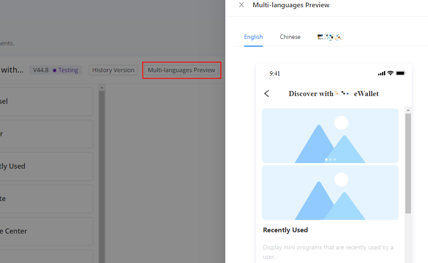Select the Center component card in list
The width and height of the screenshot is (428, 263).
47,231
